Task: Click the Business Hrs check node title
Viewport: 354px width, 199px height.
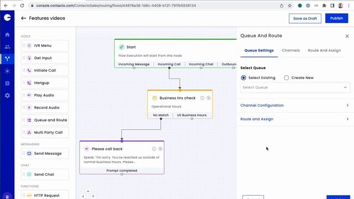Action: [178, 98]
